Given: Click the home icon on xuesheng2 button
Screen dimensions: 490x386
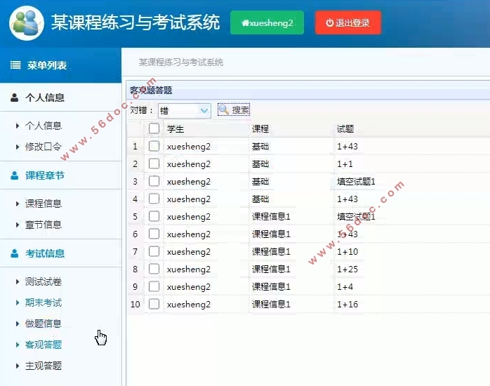Looking at the screenshot, I should tap(245, 22).
